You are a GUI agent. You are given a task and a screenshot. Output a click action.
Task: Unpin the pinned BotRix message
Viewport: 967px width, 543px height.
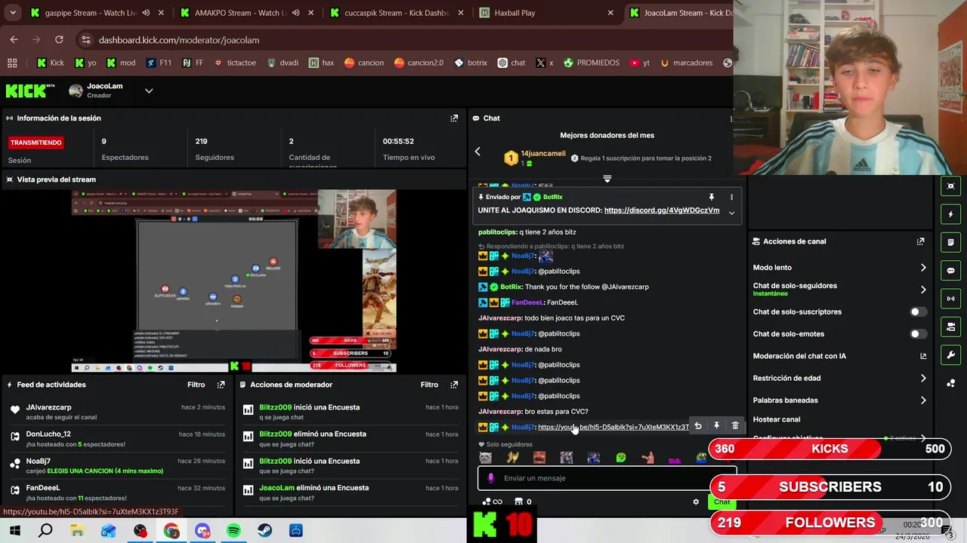[711, 197]
